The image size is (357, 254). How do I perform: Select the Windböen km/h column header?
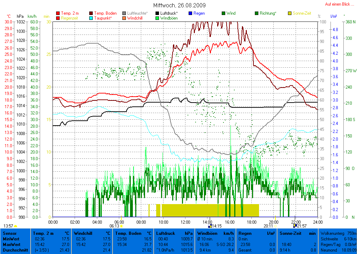pyautogui.click(x=215, y=233)
